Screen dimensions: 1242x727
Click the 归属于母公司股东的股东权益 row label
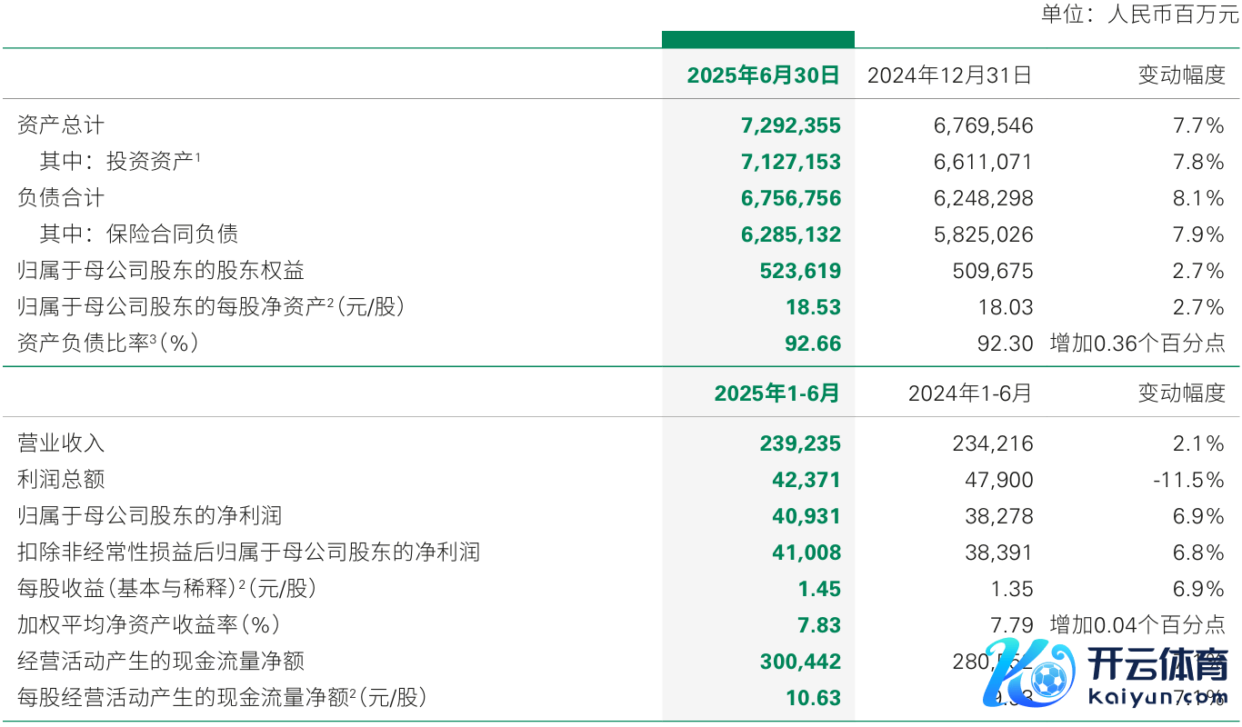point(161,271)
